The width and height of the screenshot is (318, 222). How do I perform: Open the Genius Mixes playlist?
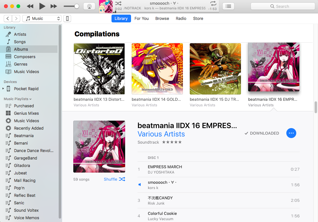pos(29,113)
